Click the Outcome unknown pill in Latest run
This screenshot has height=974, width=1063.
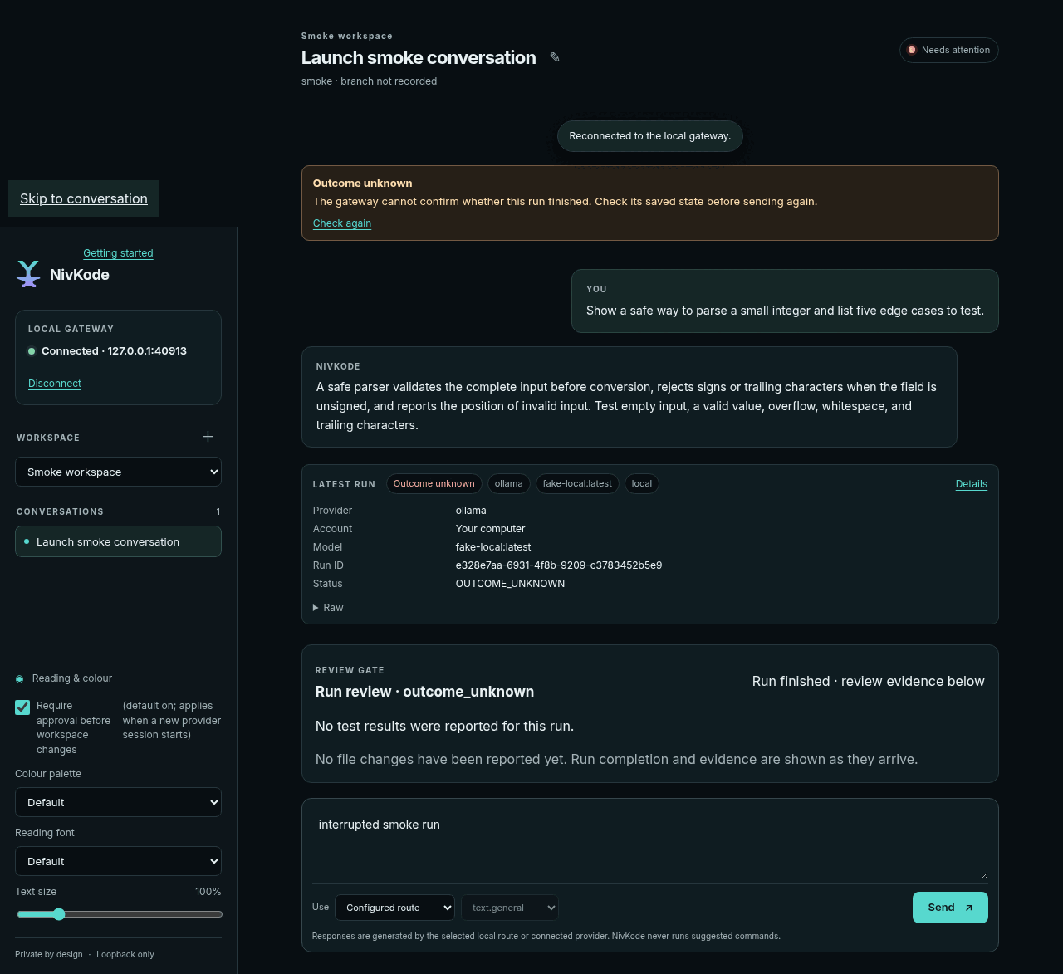click(x=434, y=483)
